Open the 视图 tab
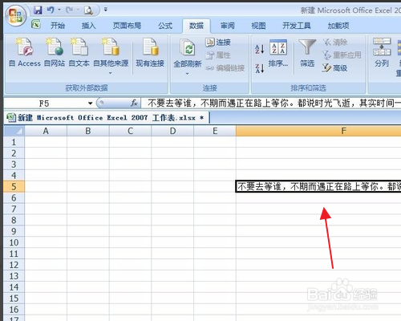 pos(258,26)
